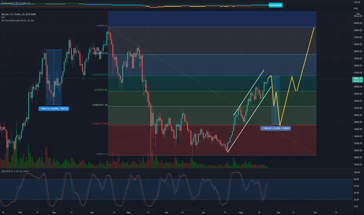Click the Apr label on time axis
The height and width of the screenshot is (215, 364).
click(x=92, y=212)
